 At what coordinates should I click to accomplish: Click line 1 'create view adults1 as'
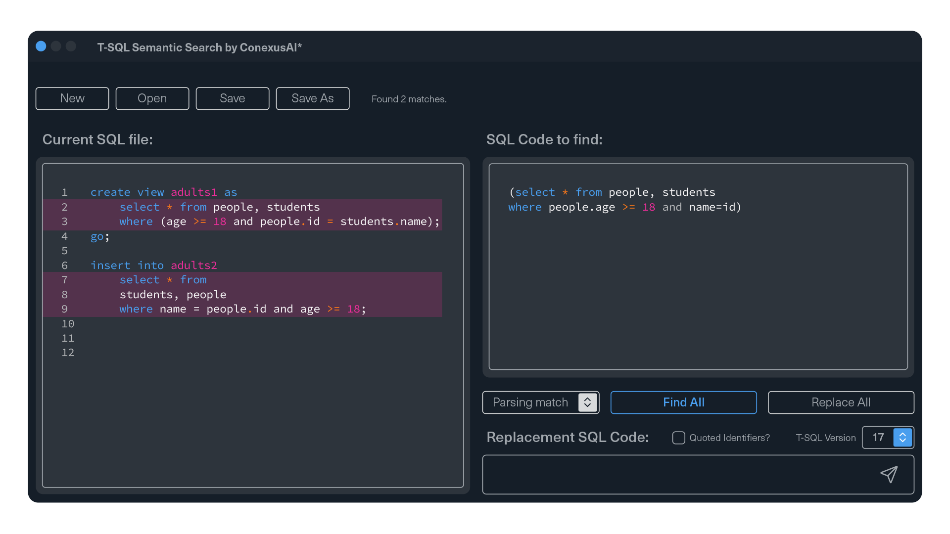tap(164, 192)
